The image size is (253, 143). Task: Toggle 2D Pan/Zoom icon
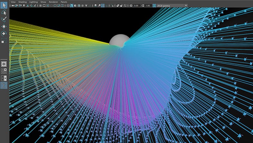[31, 6]
